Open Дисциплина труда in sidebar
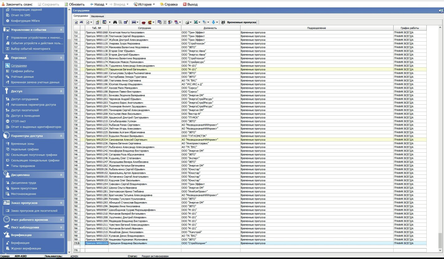Screen dimensions: 444x259 pyautogui.click(x=23, y=183)
